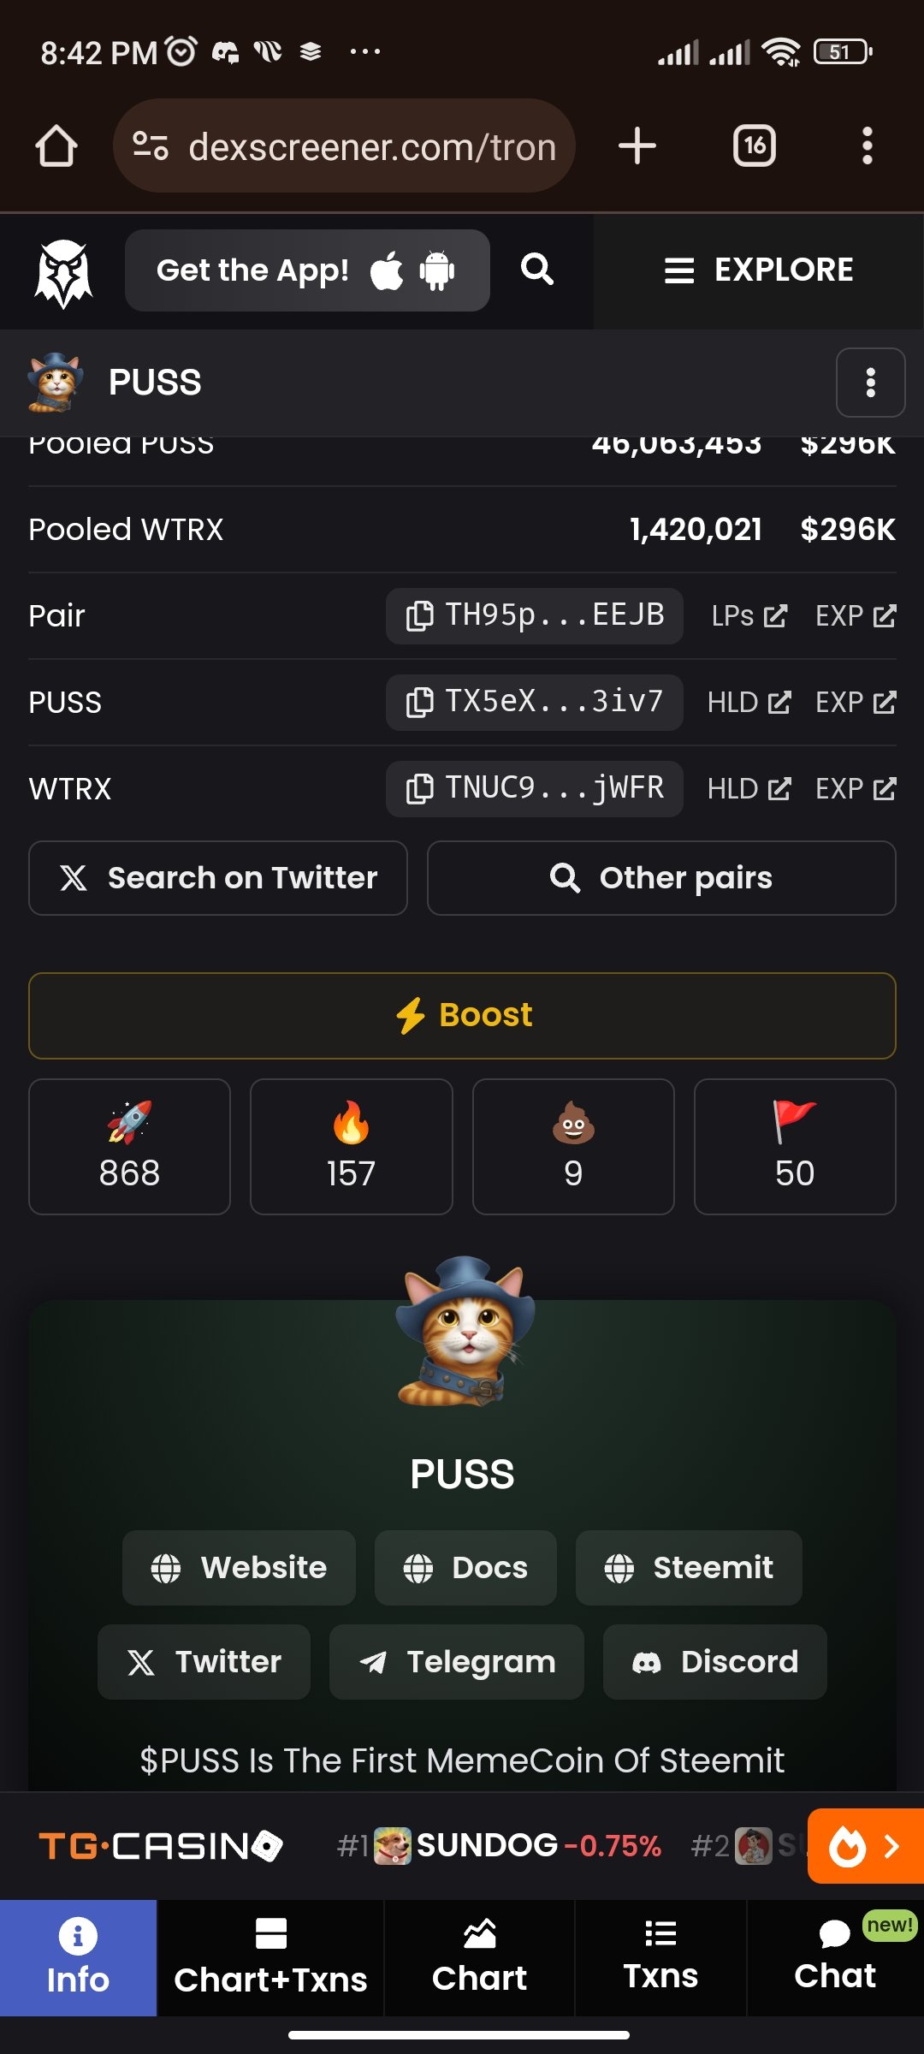This screenshot has width=924, height=2054.
Task: Tap the rocket reaction with 868 votes
Action: tap(129, 1147)
